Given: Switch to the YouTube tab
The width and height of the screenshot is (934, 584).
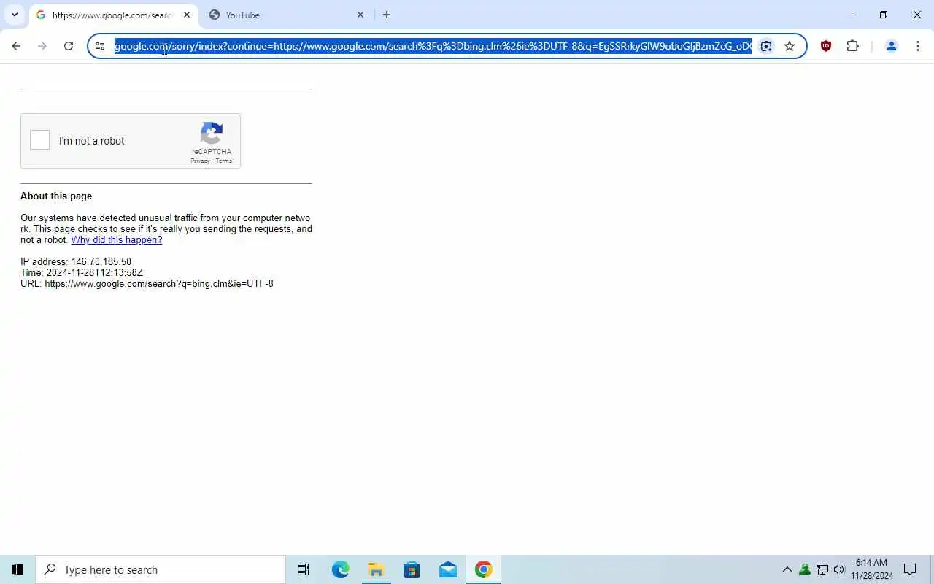Looking at the screenshot, I should (287, 15).
